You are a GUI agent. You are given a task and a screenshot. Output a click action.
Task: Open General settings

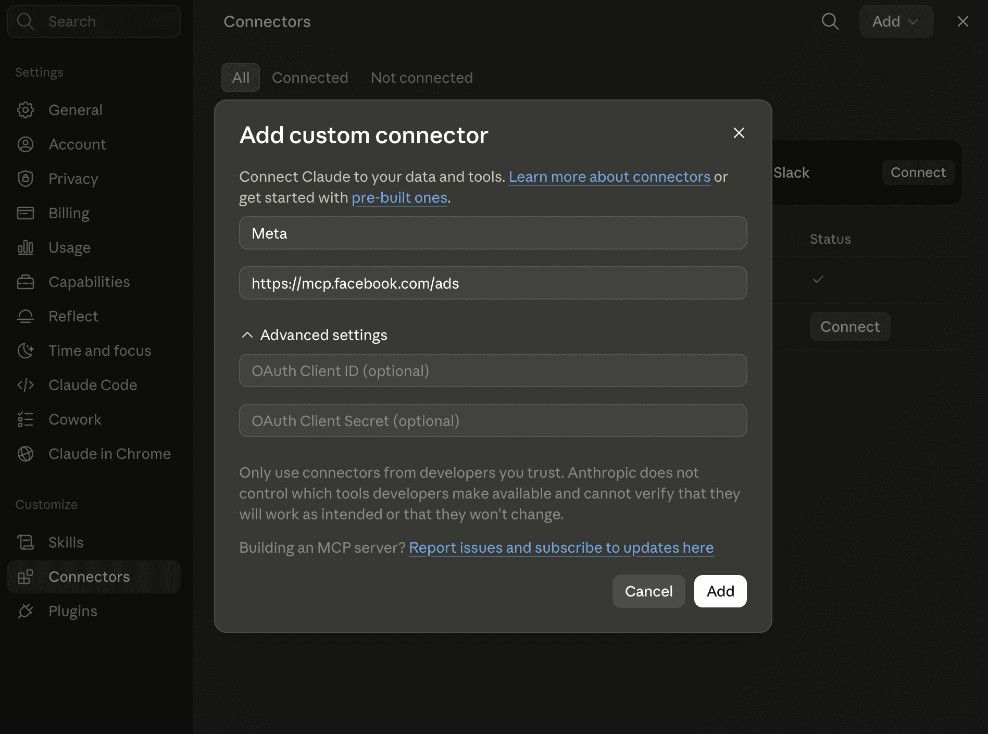94,110
